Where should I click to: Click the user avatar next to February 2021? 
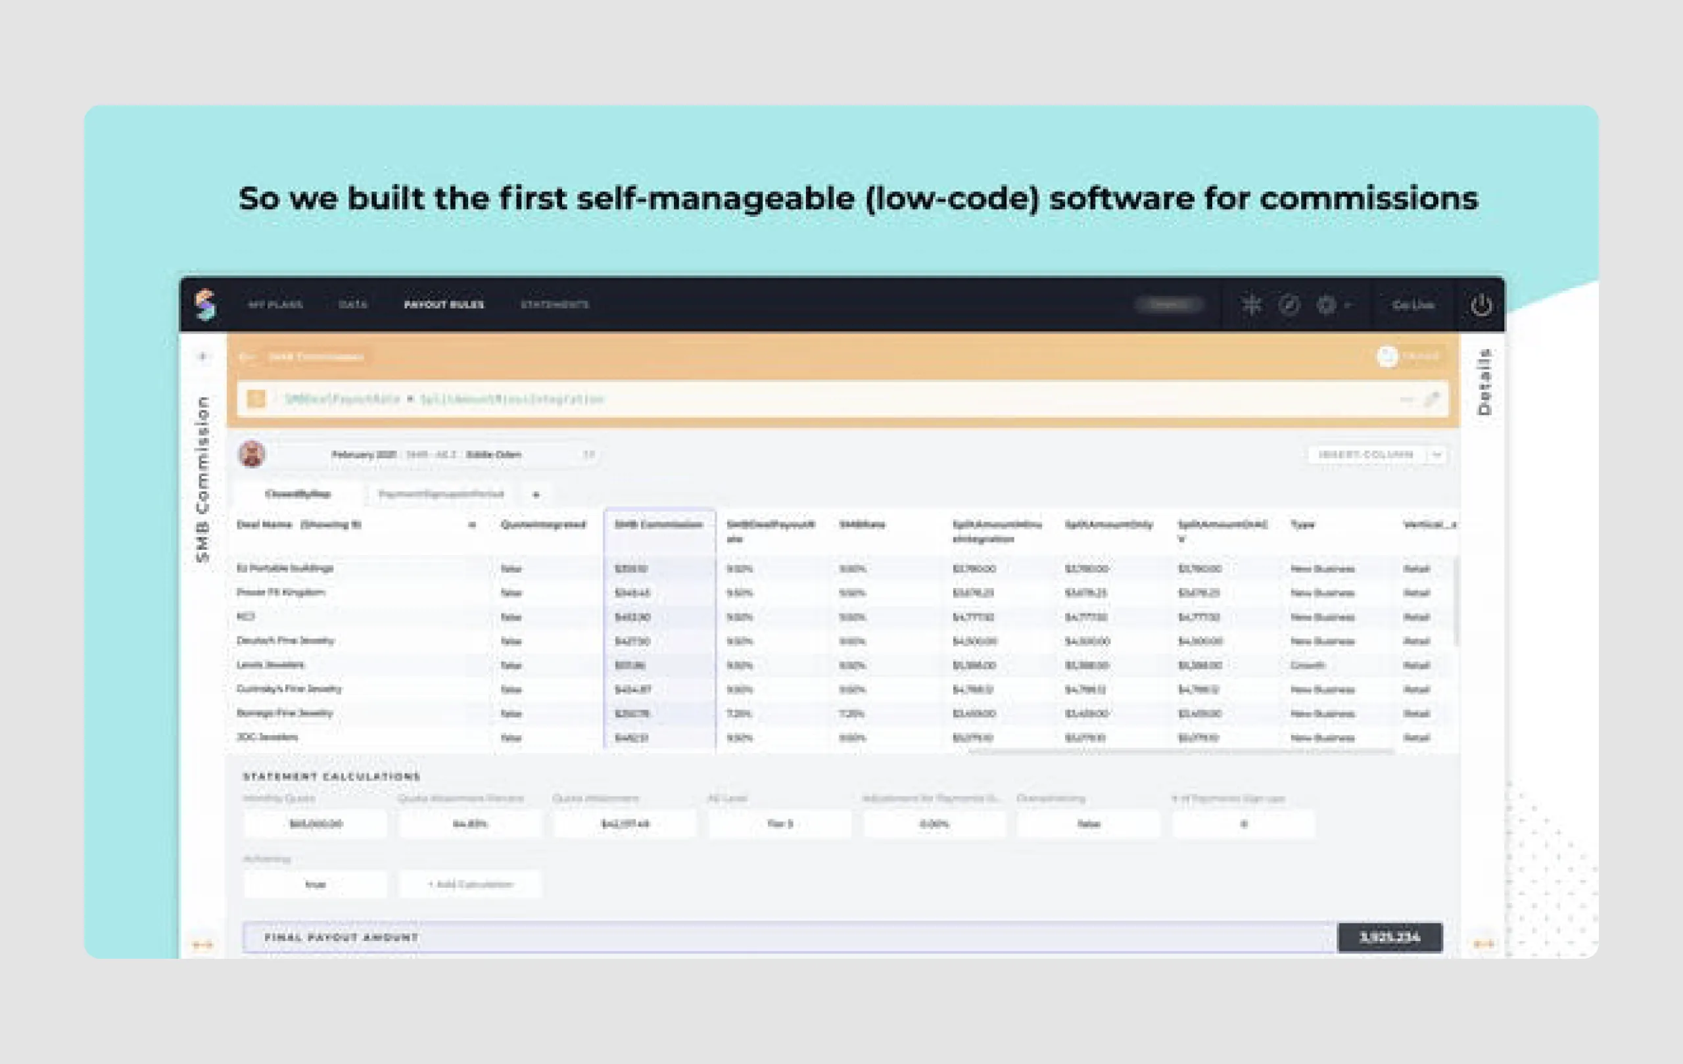tap(253, 454)
